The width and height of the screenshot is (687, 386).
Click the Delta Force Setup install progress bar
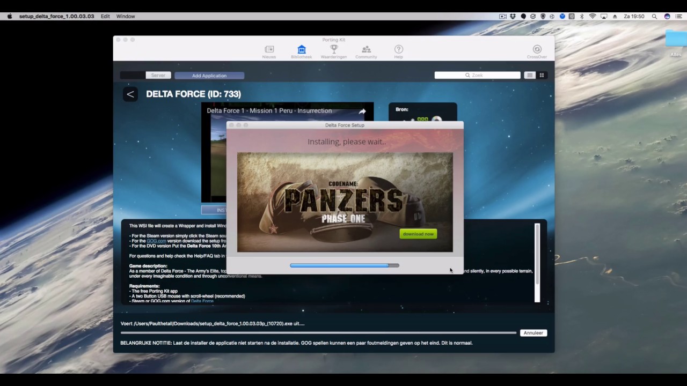tap(345, 265)
